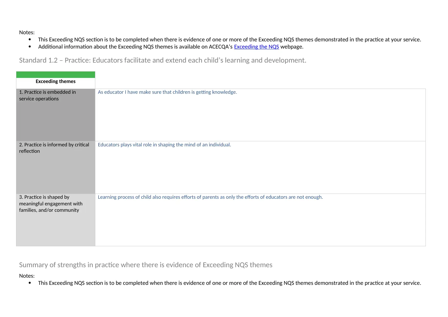448x317 pixels.
Task: Click bottom bullet 'This Exceeding NQS section' under Summary
Action: tap(230, 283)
